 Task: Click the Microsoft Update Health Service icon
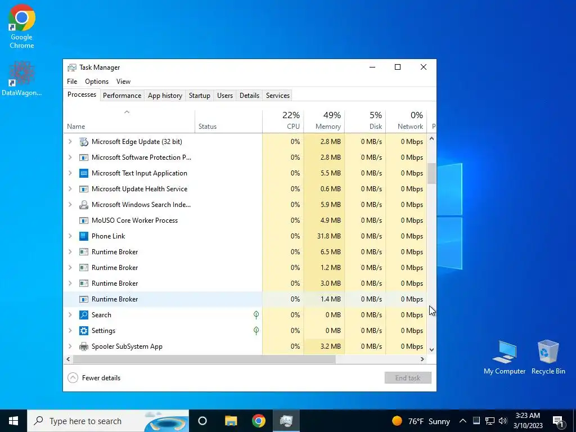pos(84,189)
